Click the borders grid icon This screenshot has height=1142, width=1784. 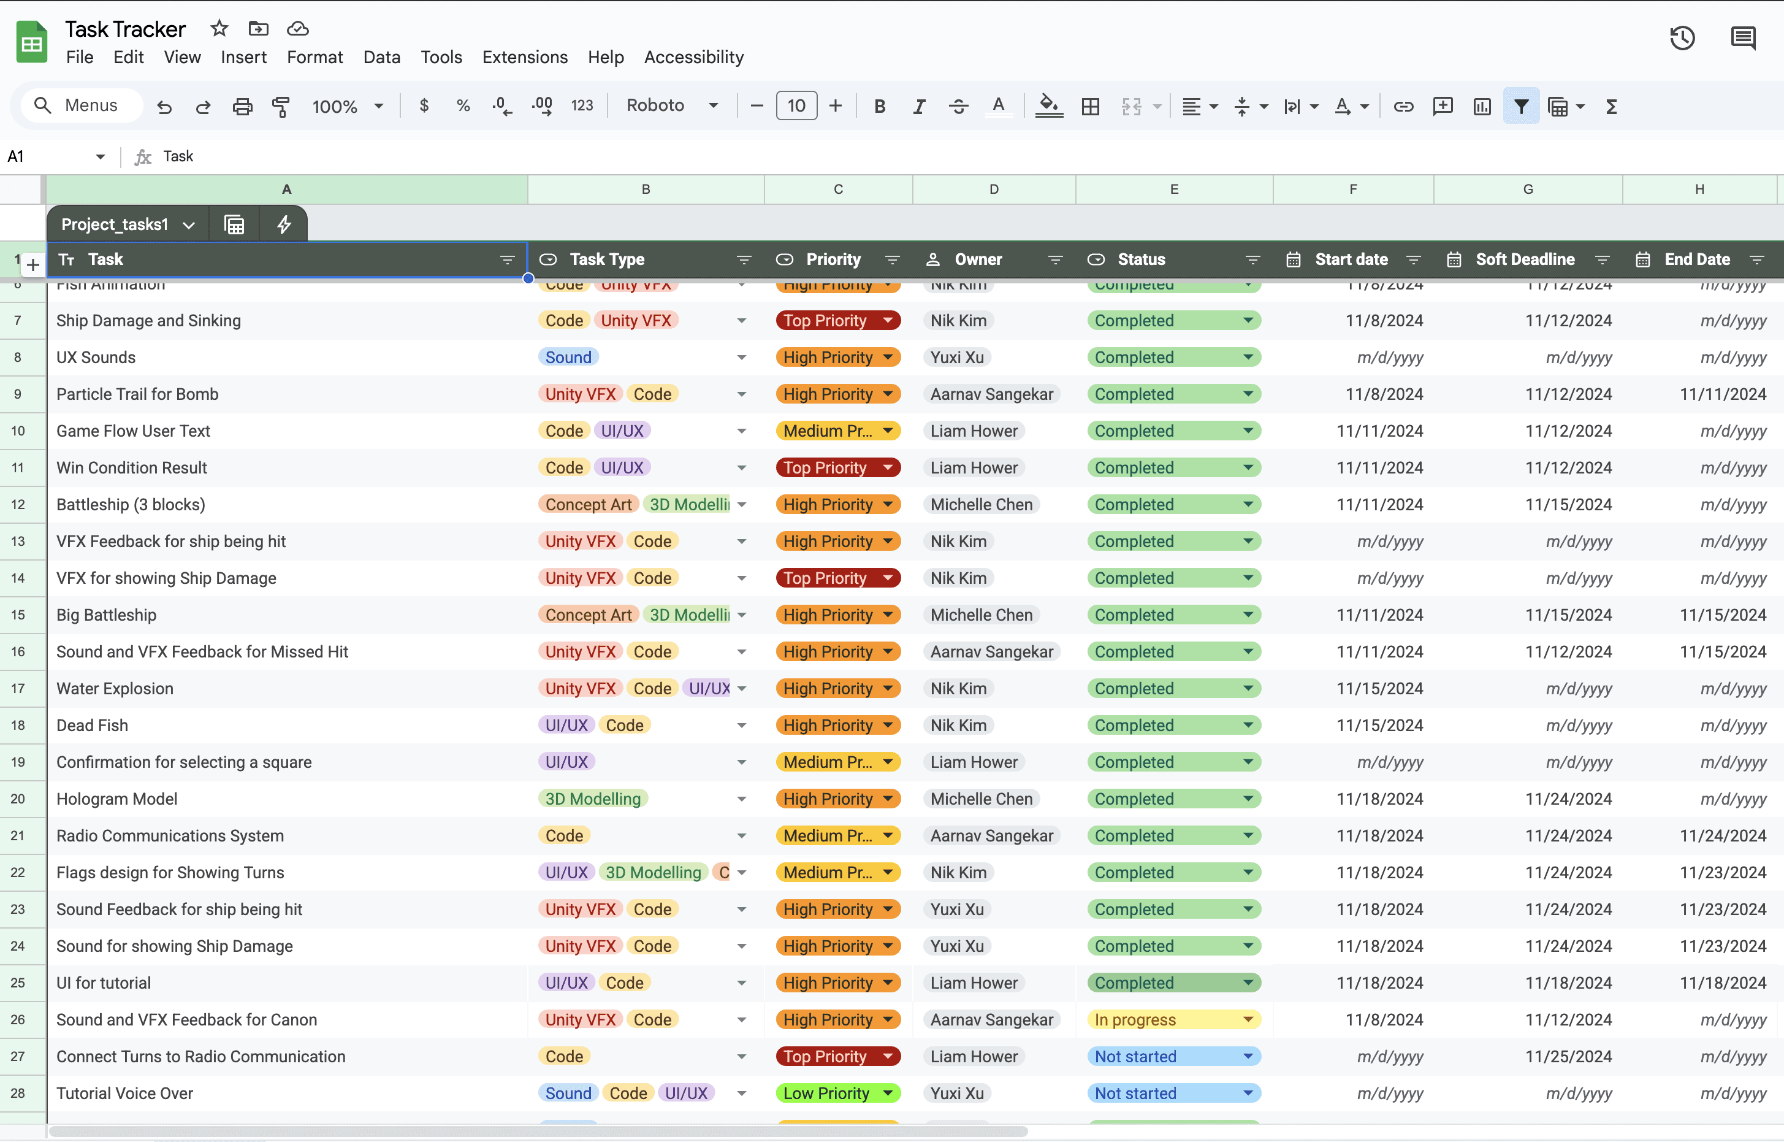coord(1090,106)
